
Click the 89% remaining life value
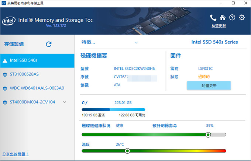[210, 126]
